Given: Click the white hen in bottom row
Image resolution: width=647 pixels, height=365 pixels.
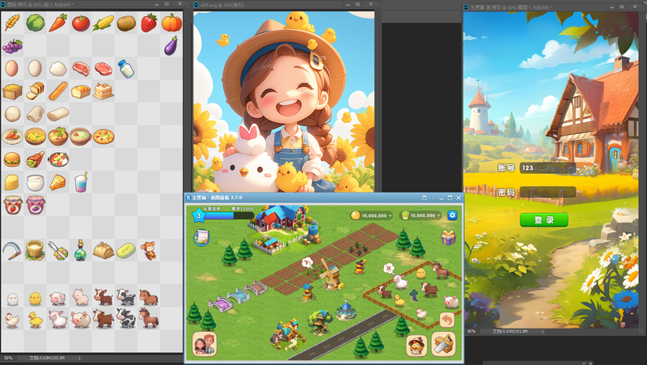Looking at the screenshot, I should (12, 320).
